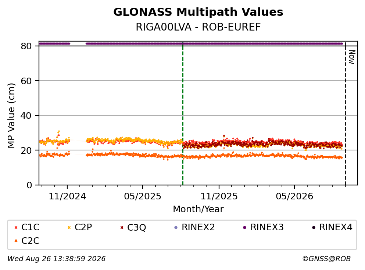Click the MP Value (cm) axis label

(x=11, y=116)
